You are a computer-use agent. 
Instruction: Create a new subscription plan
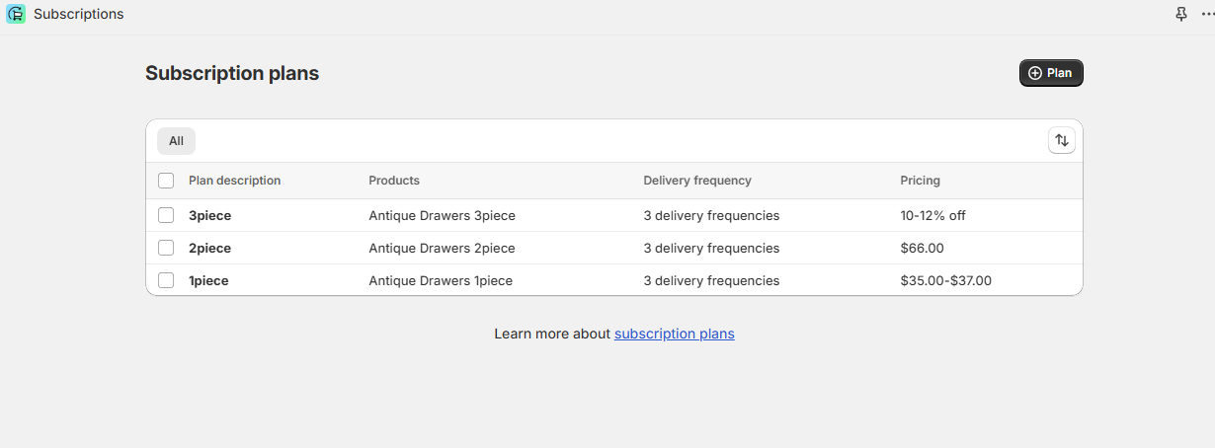tap(1050, 73)
